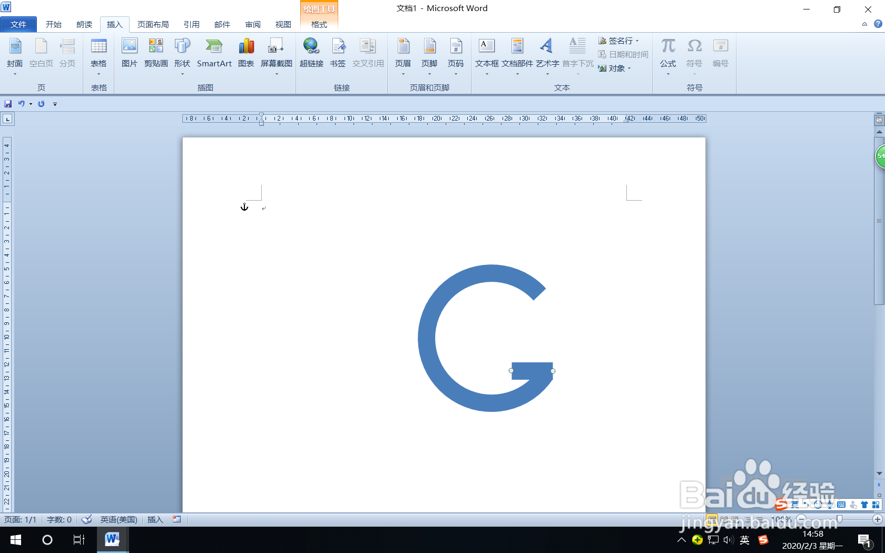This screenshot has width=885, height=553.
Task: Insert WordArt using 艺术字
Action: click(547, 53)
